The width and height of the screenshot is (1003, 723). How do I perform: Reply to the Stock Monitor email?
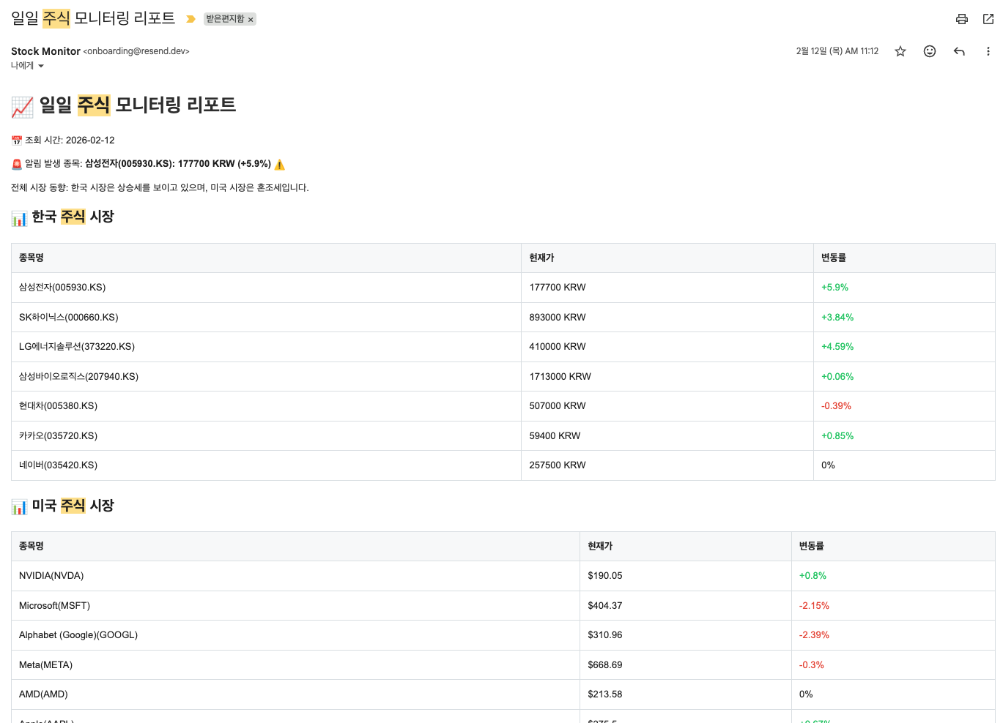[x=959, y=51]
